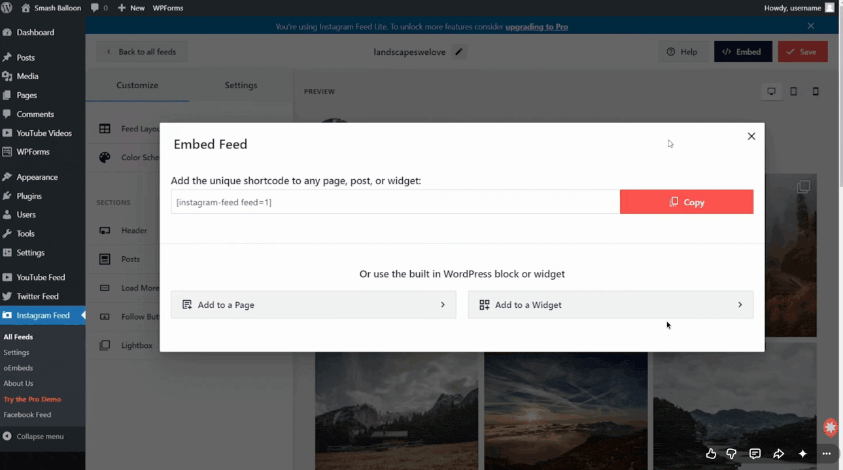This screenshot has width=843, height=470.
Task: Open WPForms in the admin bar
Action: pyautogui.click(x=168, y=8)
